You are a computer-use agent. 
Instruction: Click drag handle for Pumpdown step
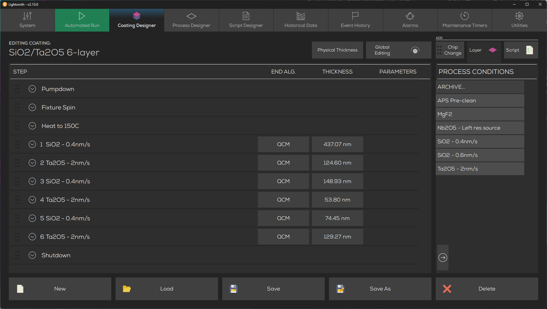(17, 89)
